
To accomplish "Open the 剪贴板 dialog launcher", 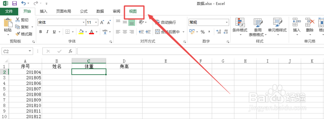I will point(33,42).
